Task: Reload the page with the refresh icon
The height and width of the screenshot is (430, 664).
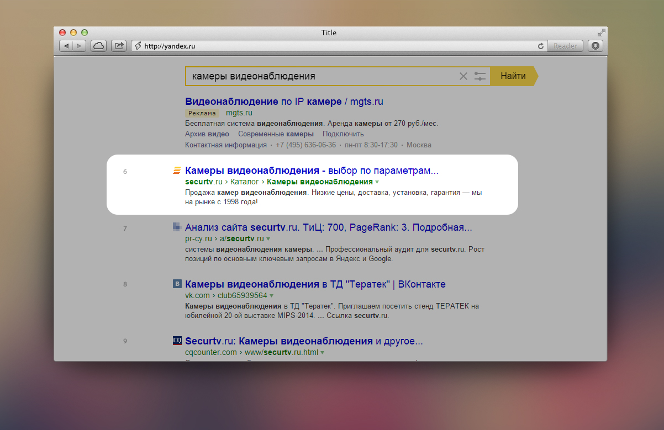Action: [x=541, y=46]
